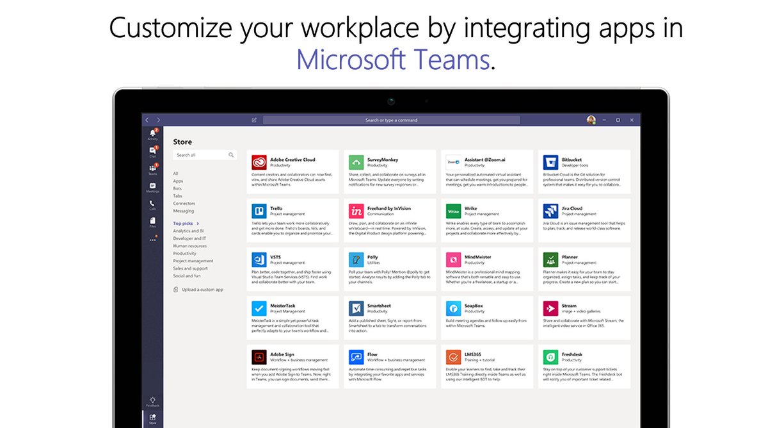
Task: Expand the Top picks chevron
Action: [198, 224]
